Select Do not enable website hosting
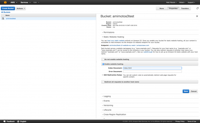200x123 pixels. tap(103, 59)
